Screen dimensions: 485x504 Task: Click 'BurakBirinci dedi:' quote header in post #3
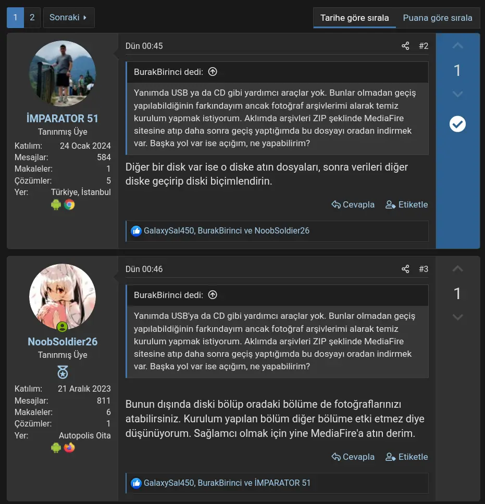(168, 295)
